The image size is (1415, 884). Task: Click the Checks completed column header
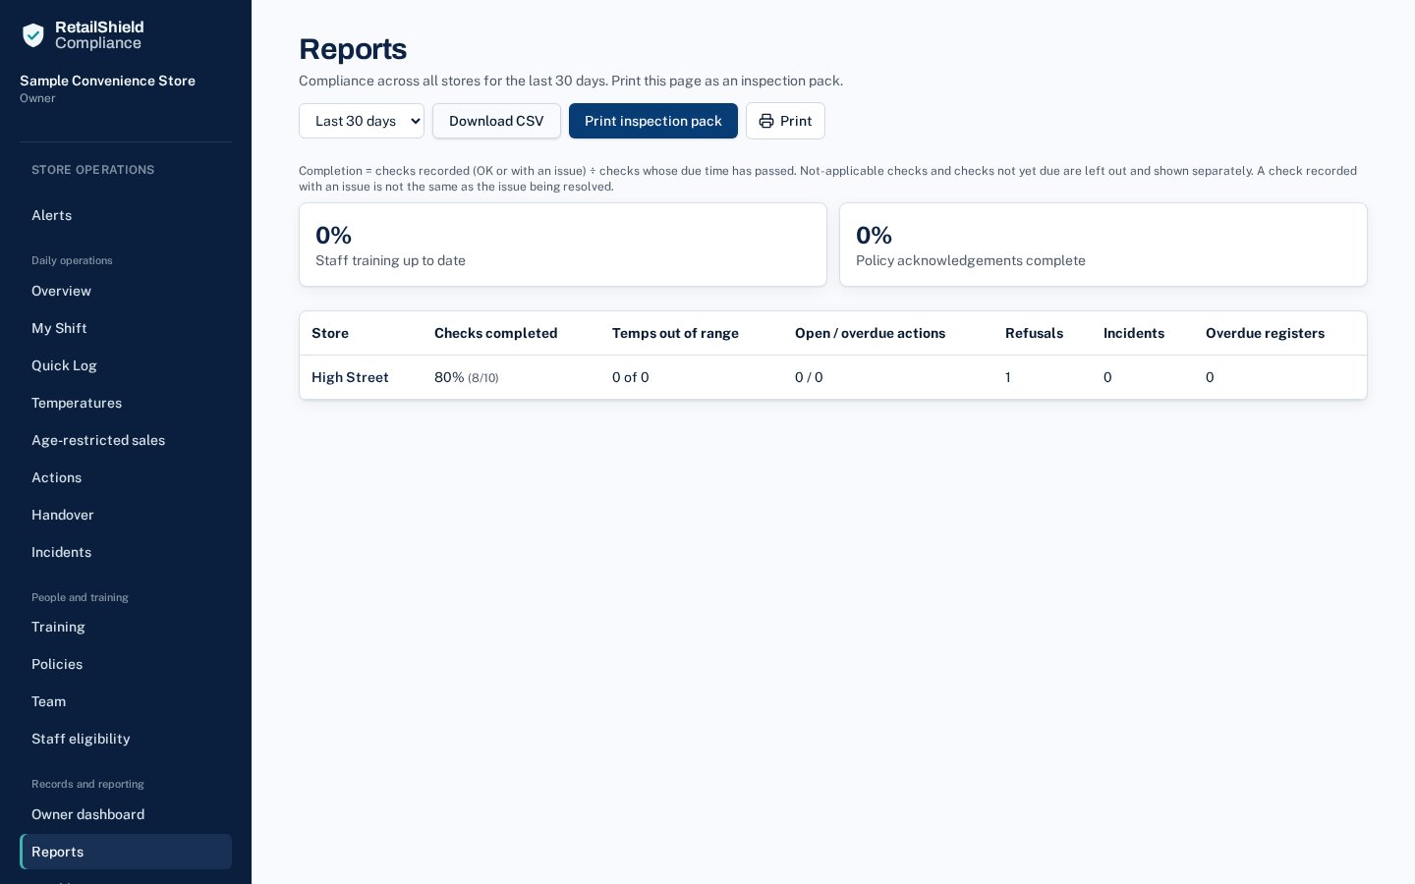(x=496, y=333)
